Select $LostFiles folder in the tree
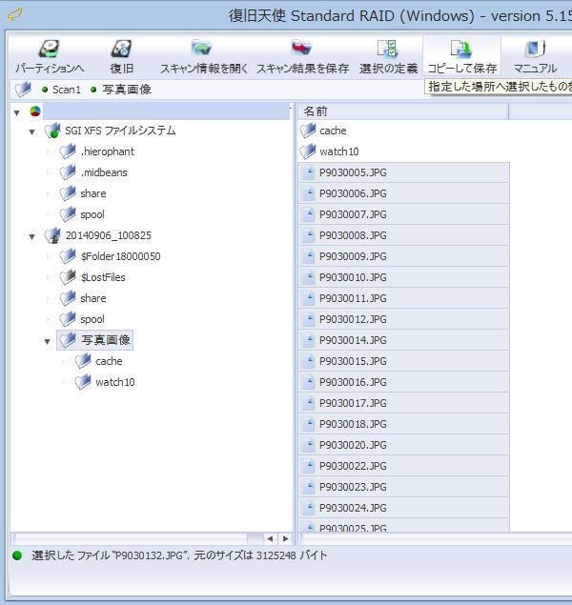 click(102, 277)
